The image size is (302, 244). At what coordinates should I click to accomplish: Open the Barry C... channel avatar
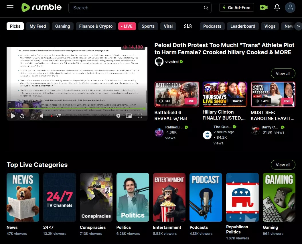point(255,130)
